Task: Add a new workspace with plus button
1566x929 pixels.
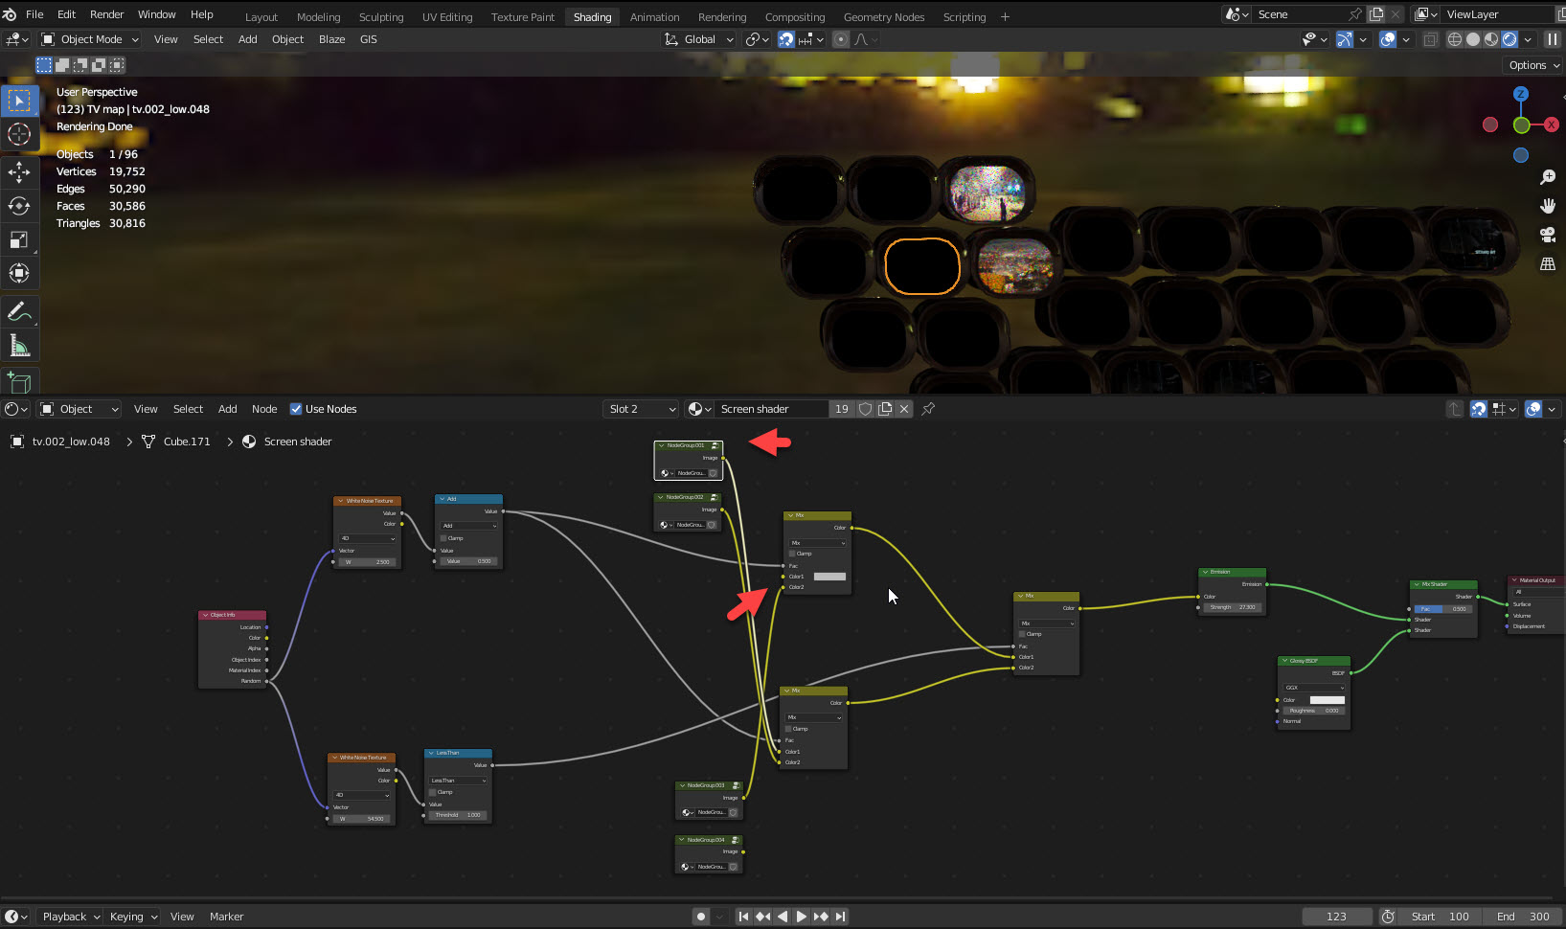Action: click(1005, 16)
